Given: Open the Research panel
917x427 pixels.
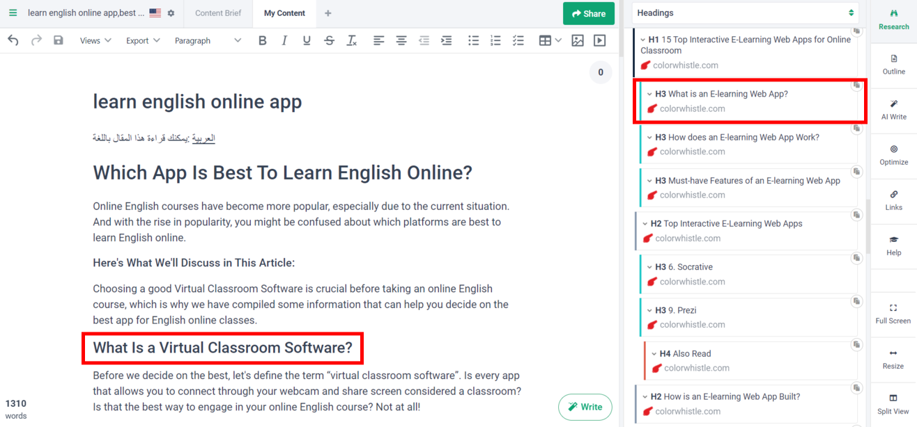Looking at the screenshot, I should [893, 19].
